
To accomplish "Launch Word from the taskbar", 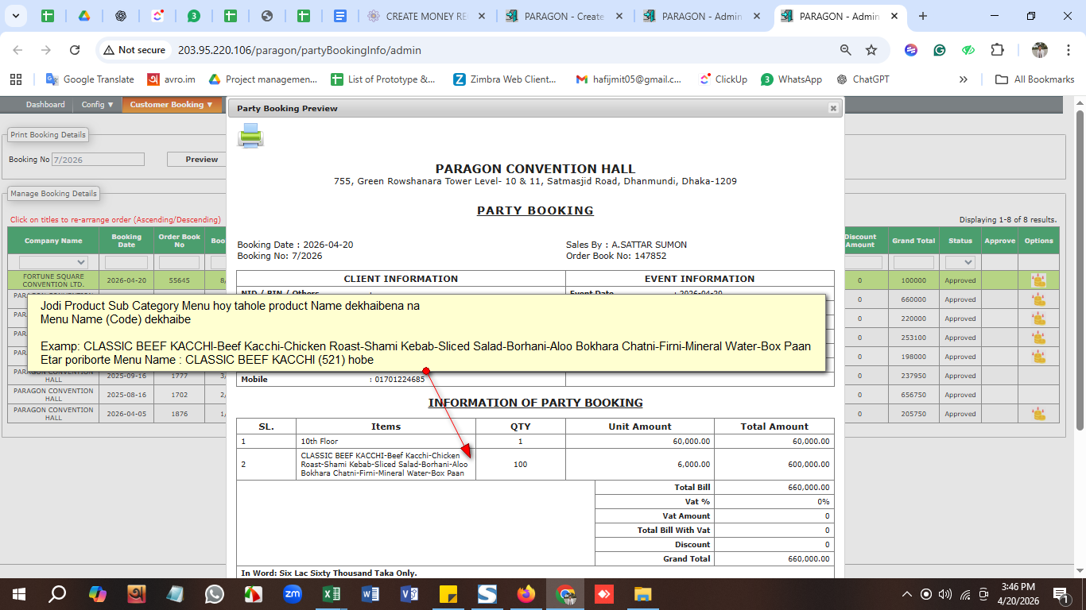I will point(370,594).
